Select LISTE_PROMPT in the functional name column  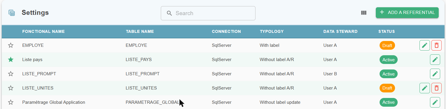tap(39, 74)
